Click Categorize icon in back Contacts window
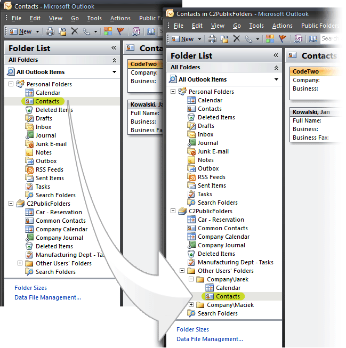The image size is (346, 348). [108, 31]
